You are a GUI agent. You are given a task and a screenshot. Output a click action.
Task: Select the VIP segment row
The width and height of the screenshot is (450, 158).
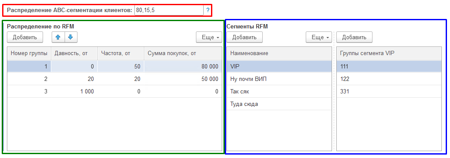(279, 66)
